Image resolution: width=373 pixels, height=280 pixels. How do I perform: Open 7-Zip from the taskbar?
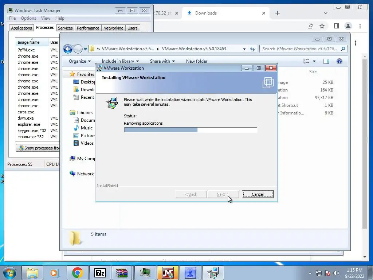click(x=100, y=273)
